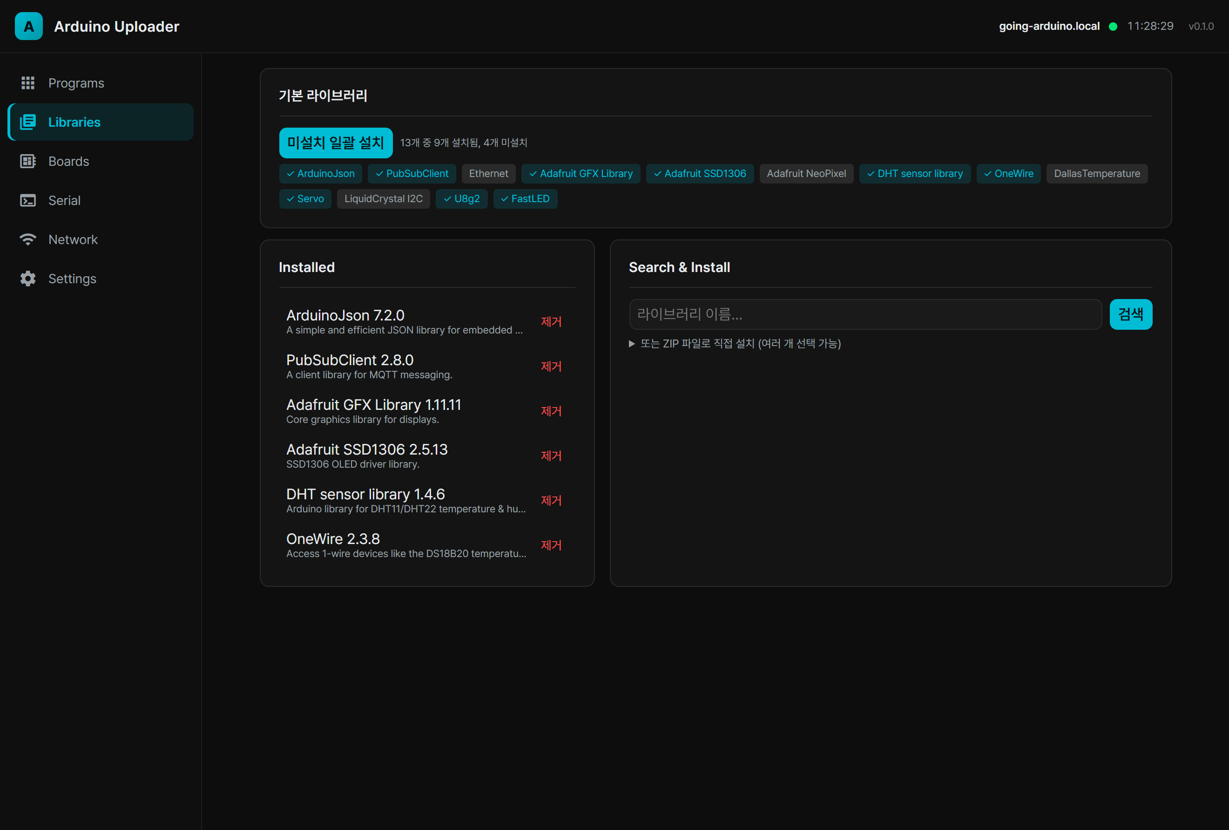Go to the Boards section
This screenshot has width=1229, height=830.
coord(101,161)
